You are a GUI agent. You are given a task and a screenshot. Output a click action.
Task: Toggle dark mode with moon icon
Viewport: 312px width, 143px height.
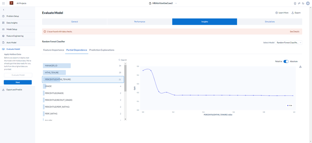tap(303, 3)
